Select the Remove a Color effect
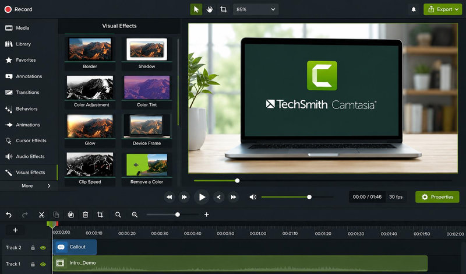Viewport: 466px width, 274px height. 147,168
